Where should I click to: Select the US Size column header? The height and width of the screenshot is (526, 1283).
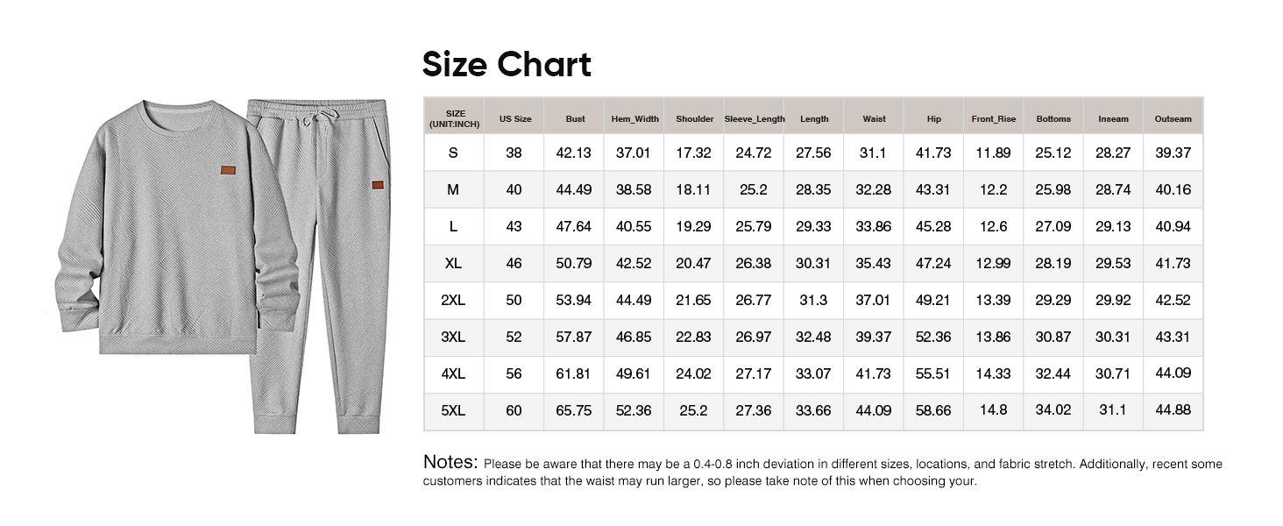(x=514, y=118)
